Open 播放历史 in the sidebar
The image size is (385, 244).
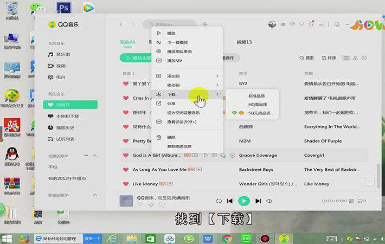[x=65, y=127]
